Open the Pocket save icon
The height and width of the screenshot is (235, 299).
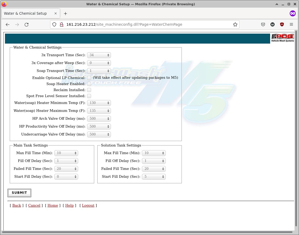click(263, 24)
